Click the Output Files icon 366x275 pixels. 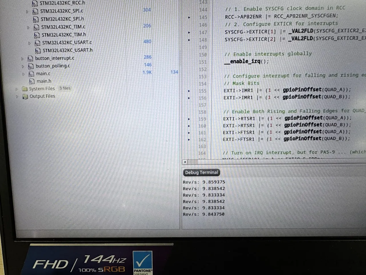[25, 96]
